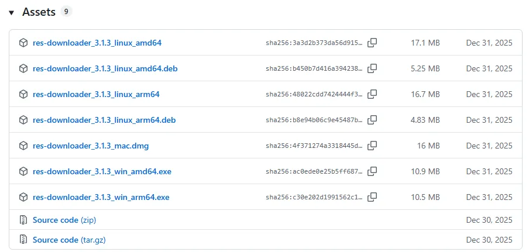Image resolution: width=529 pixels, height=252 pixels.
Task: Download res-downloader_3.1.3_mac.dmg
Action: point(91,146)
